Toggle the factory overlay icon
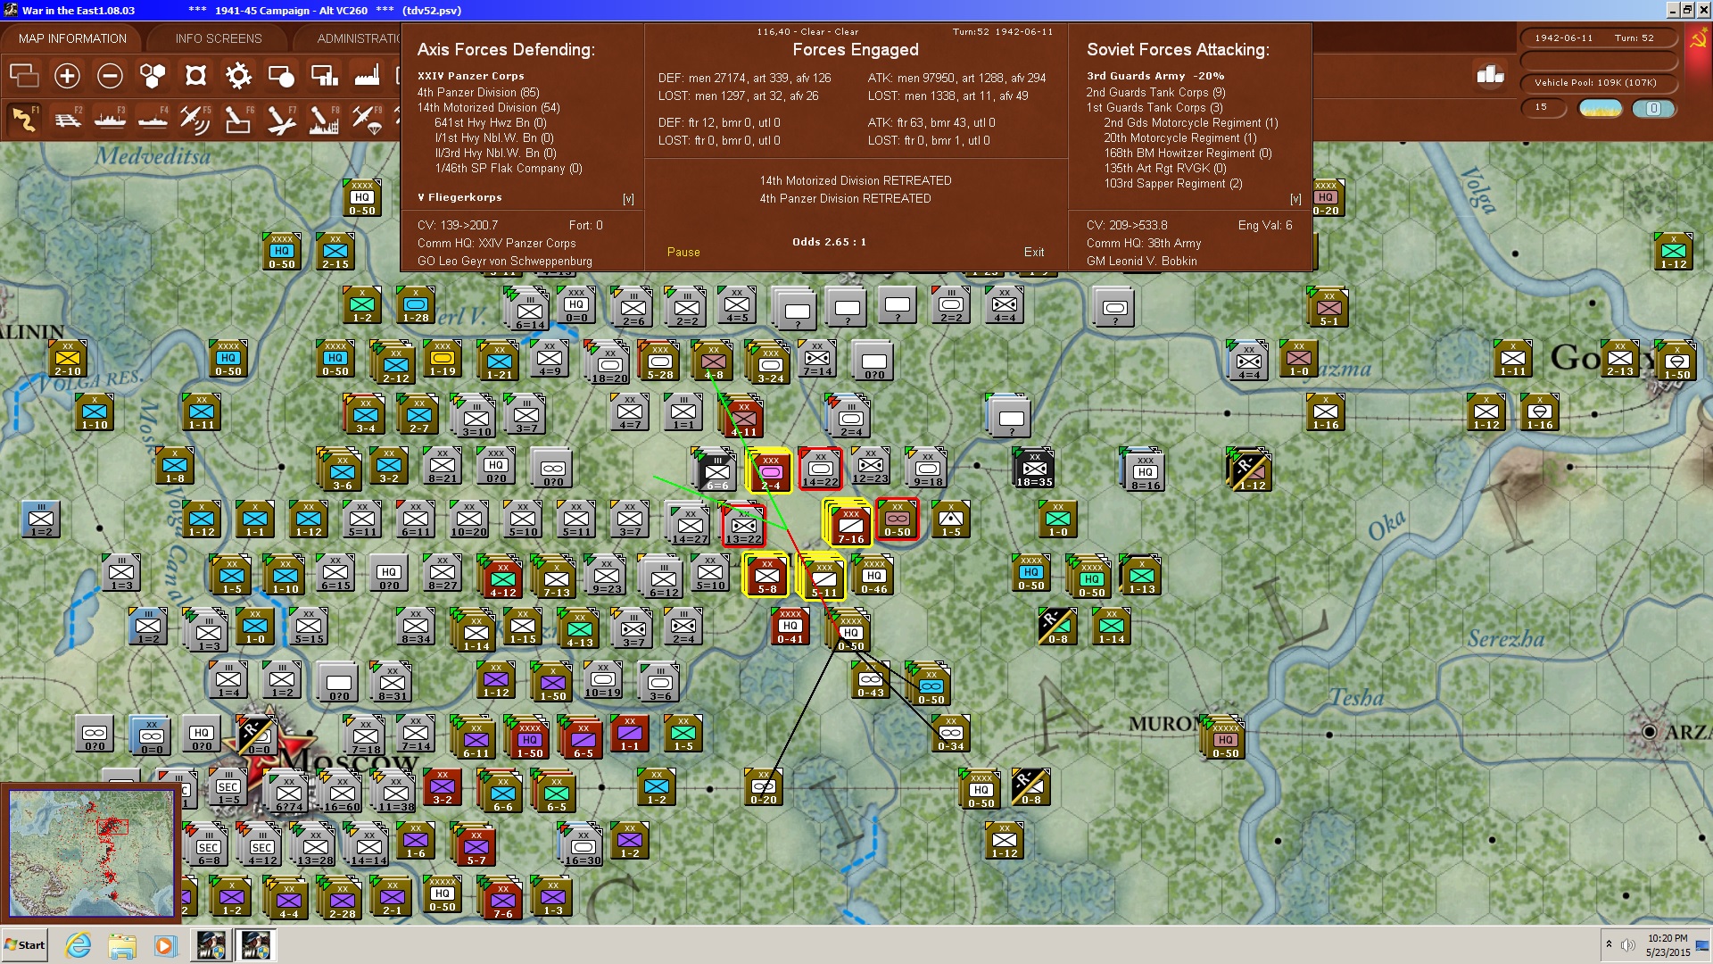Viewport: 1713px width, 964px height. (x=367, y=76)
